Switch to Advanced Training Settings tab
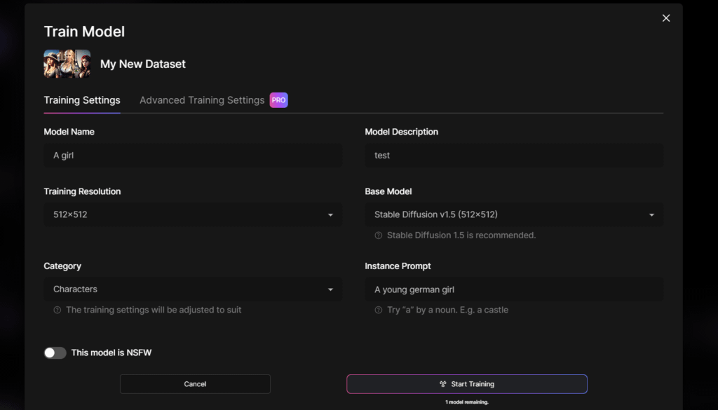 [202, 100]
